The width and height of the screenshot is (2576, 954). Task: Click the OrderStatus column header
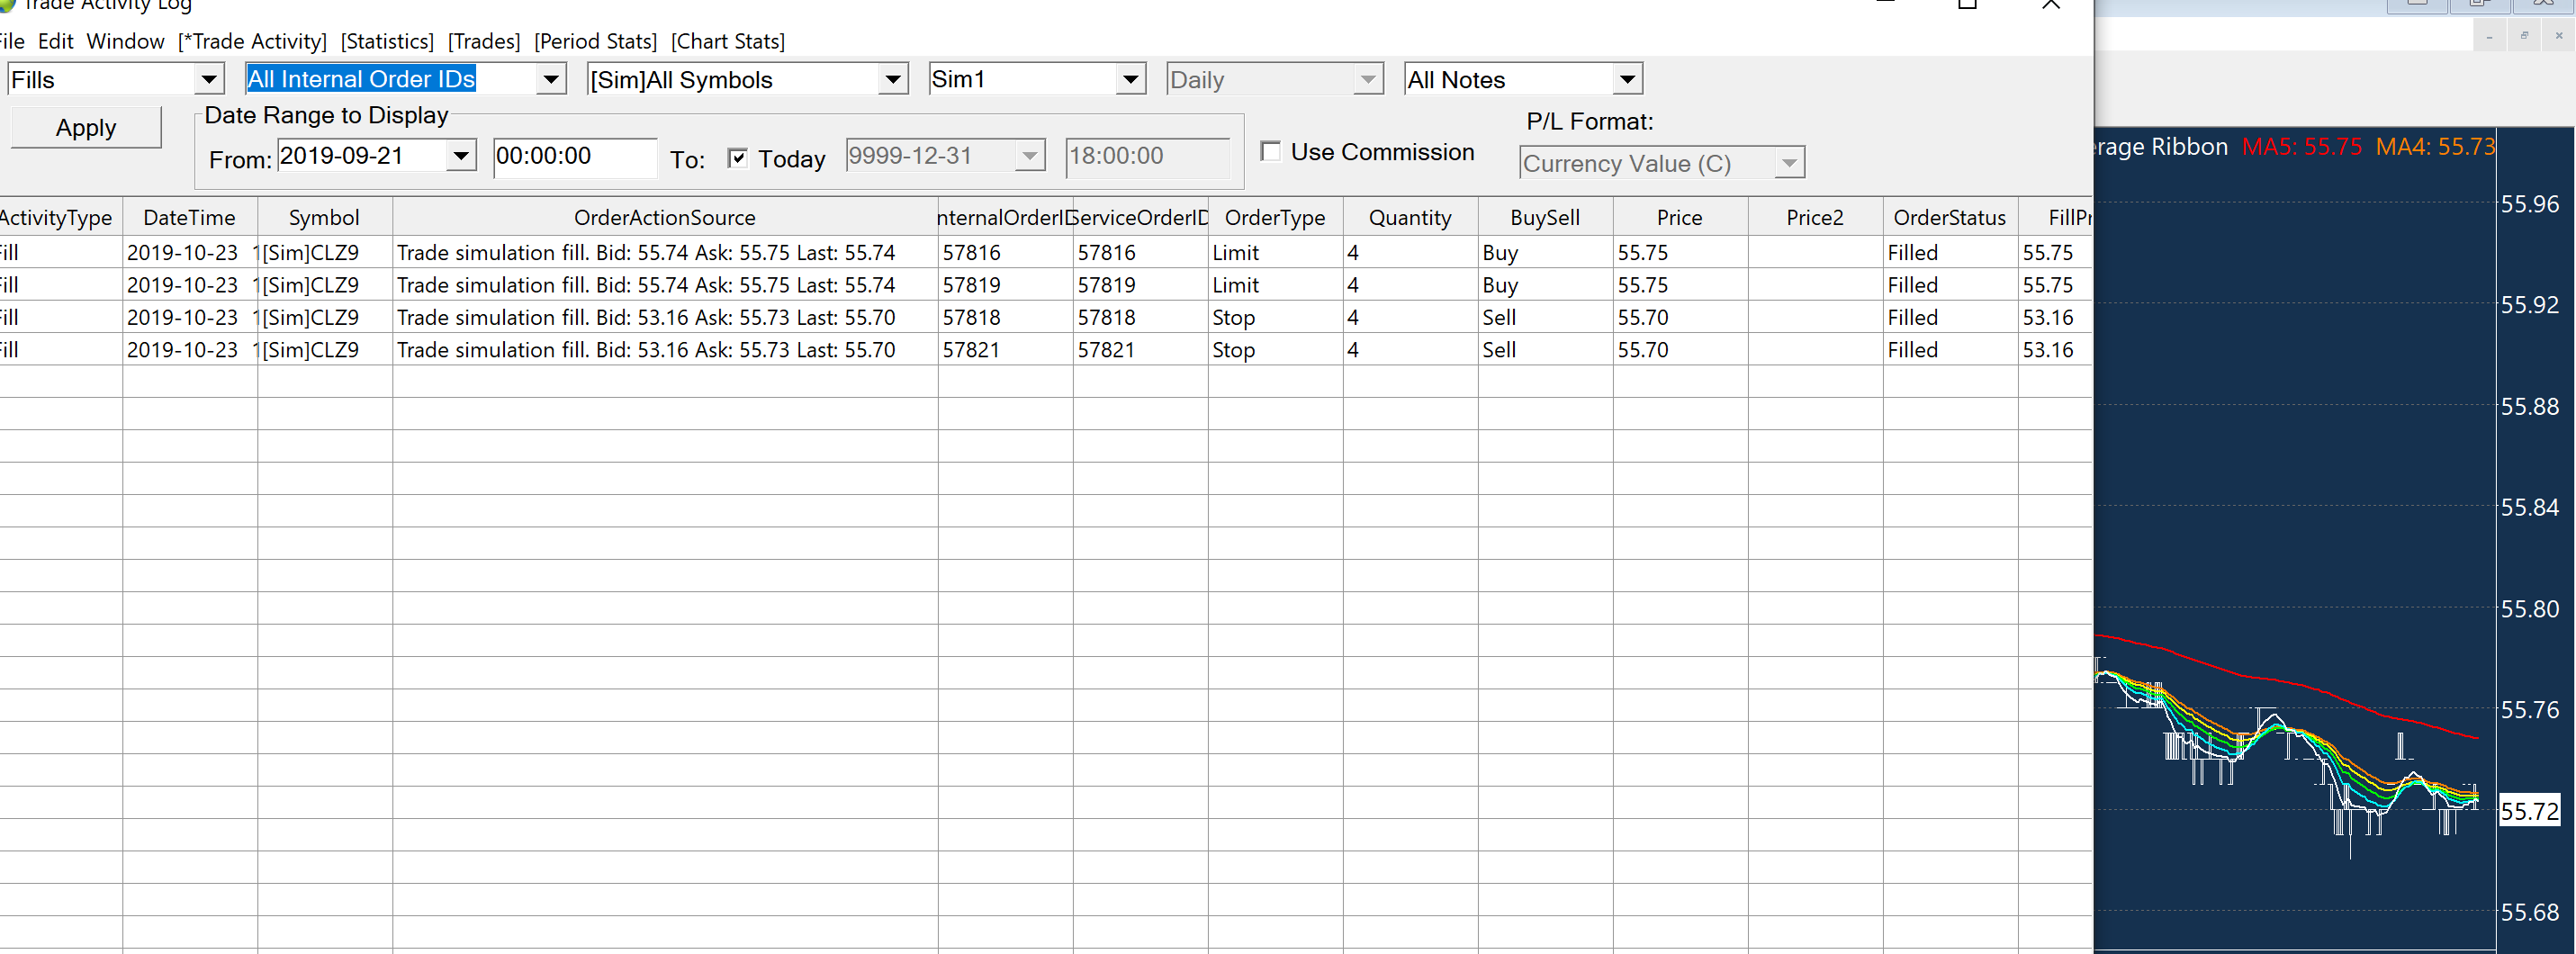pyautogui.click(x=1950, y=217)
